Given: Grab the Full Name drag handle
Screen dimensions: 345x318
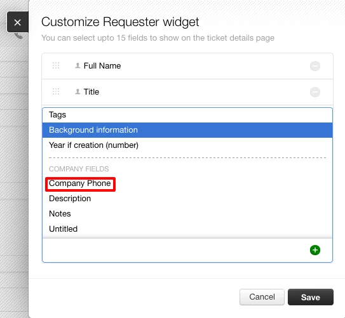Looking at the screenshot, I should [x=56, y=65].
